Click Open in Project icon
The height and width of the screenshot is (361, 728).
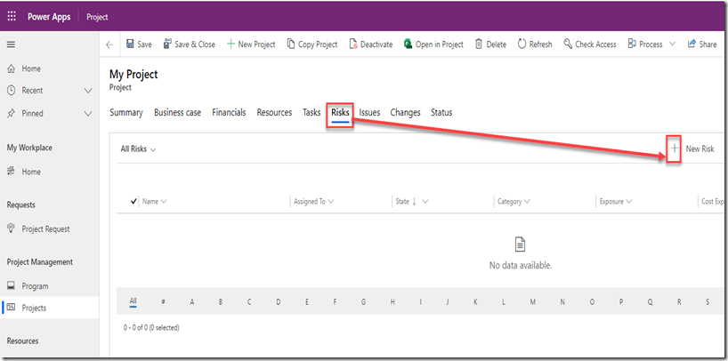point(408,44)
